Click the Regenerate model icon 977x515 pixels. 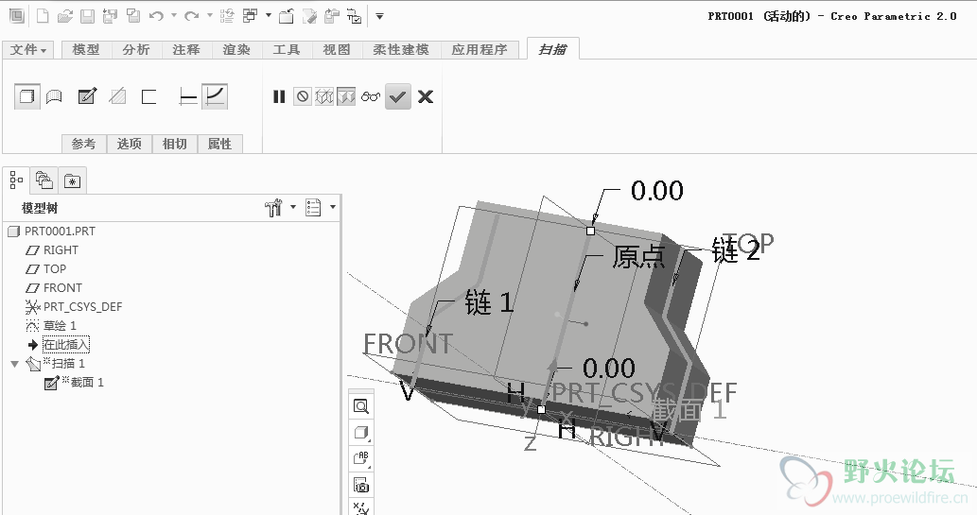pos(227,16)
